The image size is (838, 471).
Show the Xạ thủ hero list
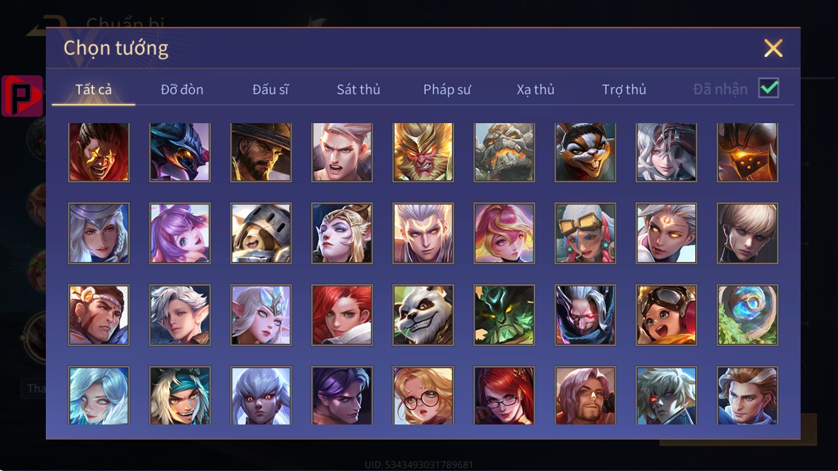point(535,90)
